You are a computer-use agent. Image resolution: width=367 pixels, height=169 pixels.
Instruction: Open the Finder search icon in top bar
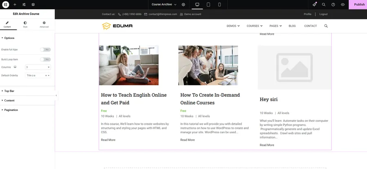324,4
